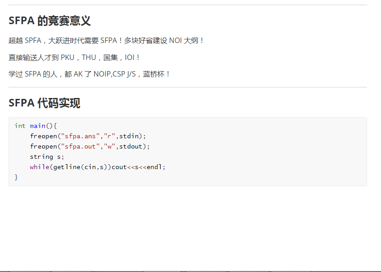Screen dimensions: 381x272
Task: Click the line mentioning PKU, THU
Action: 74,57
